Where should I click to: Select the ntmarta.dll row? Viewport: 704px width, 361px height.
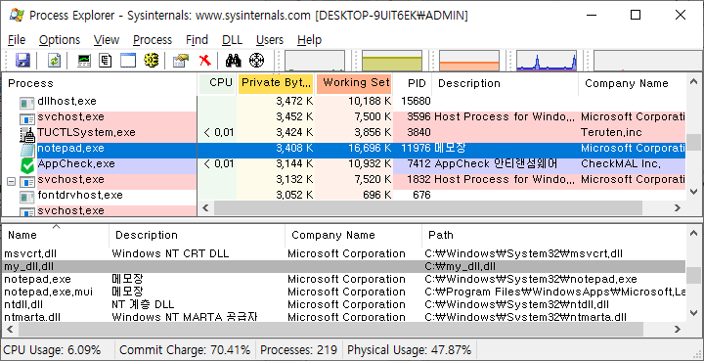coord(344,317)
